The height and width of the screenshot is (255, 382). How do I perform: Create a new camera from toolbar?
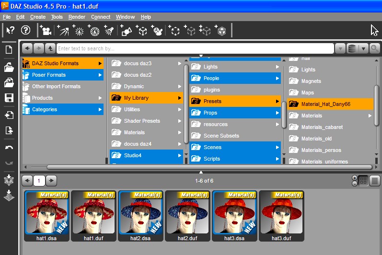[46, 31]
